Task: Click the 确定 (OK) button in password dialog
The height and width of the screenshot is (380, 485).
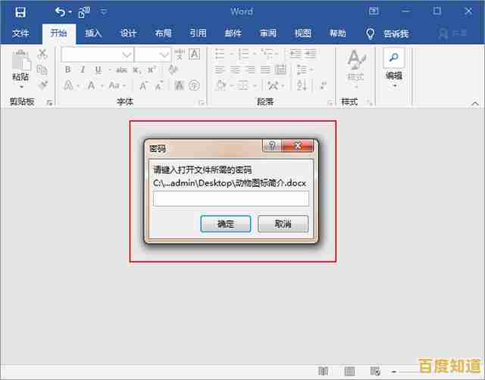Action: (226, 223)
